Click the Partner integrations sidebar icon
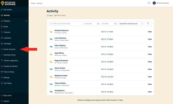Image resolution: width=173 pixels, height=104 pixels. [2, 61]
